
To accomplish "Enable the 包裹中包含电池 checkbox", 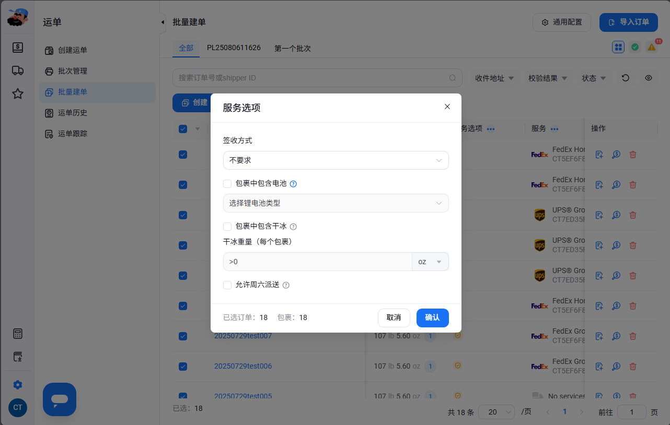I will 227,184.
